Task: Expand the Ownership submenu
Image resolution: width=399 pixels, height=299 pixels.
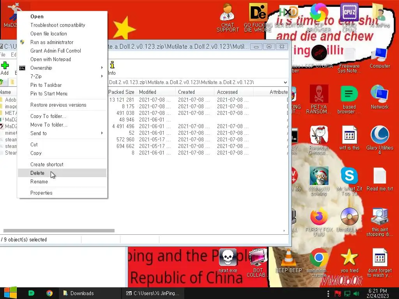Action: point(62,68)
